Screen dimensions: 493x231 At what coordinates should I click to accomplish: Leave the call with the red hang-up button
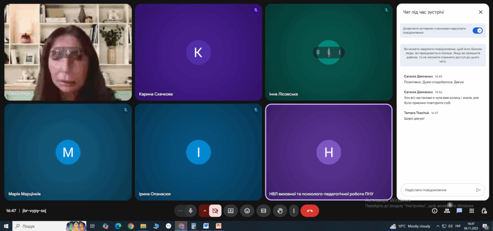310,211
